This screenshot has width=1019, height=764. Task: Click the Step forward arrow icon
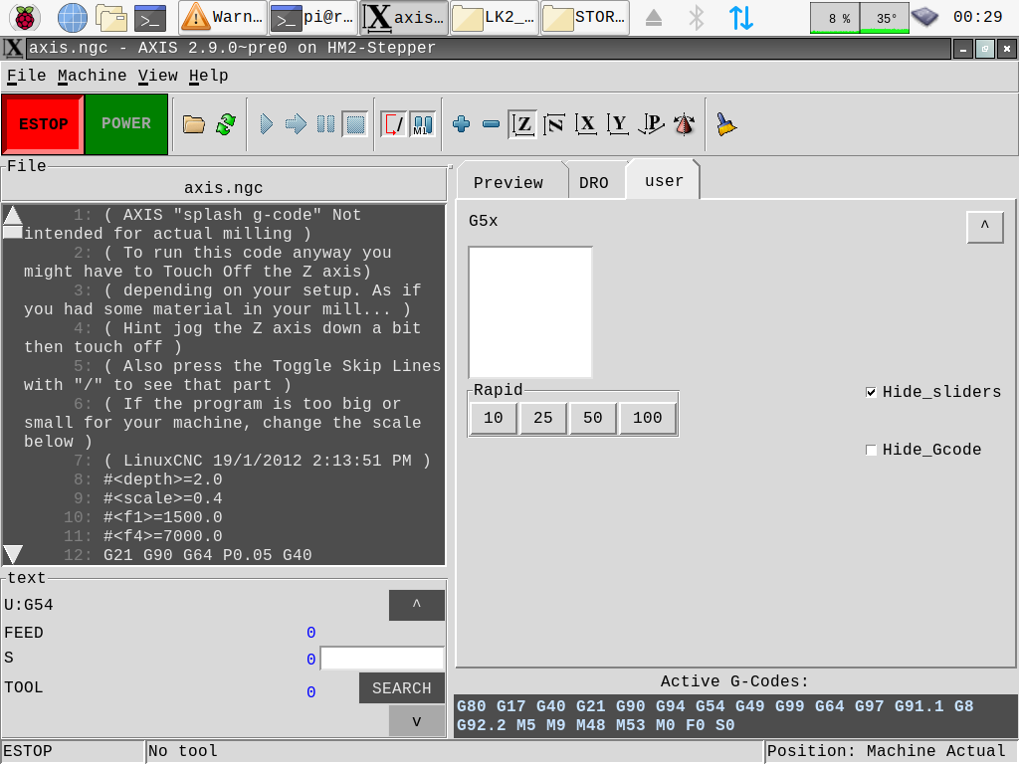pyautogui.click(x=296, y=124)
